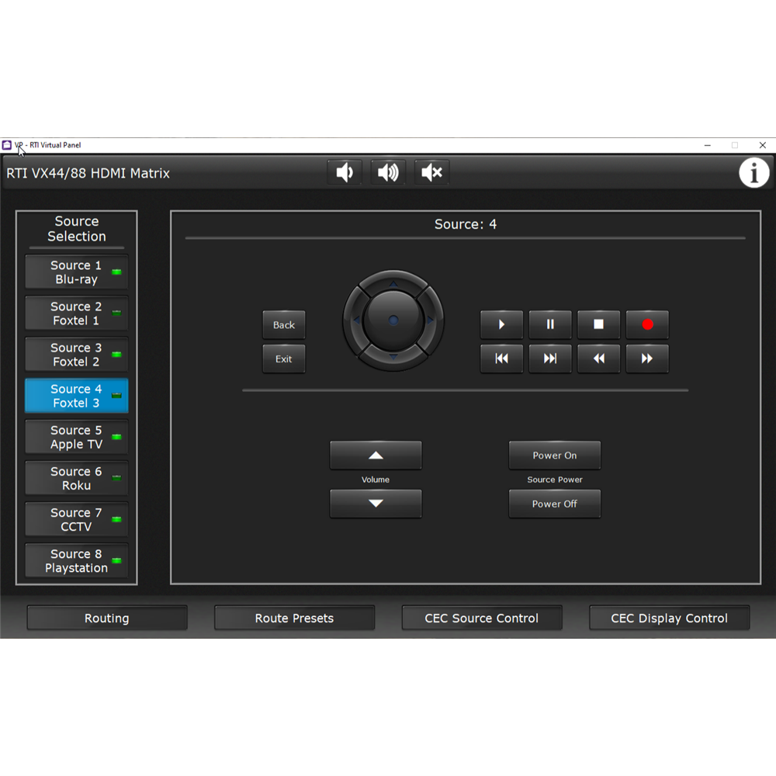Screen dimensions: 776x776
Task: Click the fast forward button
Action: [x=647, y=359]
